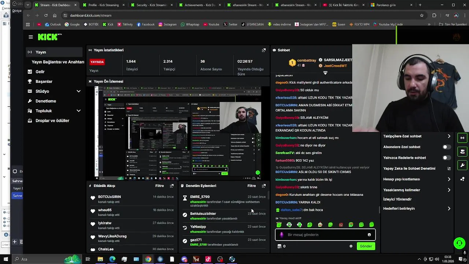Image resolution: width=469 pixels, height=264 pixels.
Task: Open the Kick hamburger sidebar menu
Action: tap(31, 37)
